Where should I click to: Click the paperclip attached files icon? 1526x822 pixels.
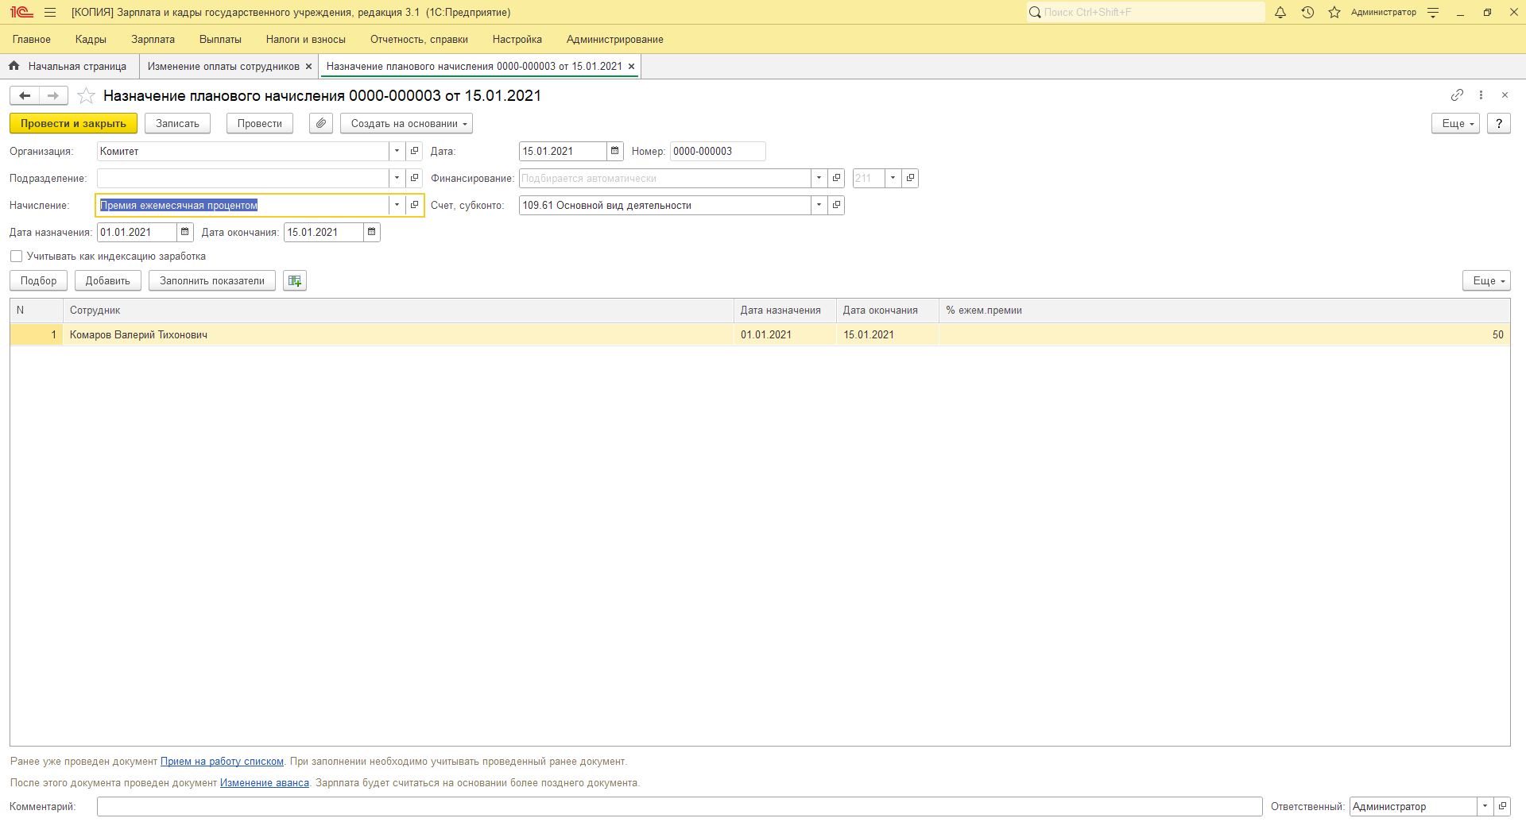[x=321, y=124]
